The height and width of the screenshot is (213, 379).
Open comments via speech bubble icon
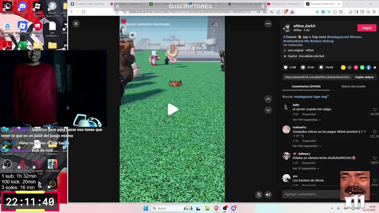[303, 67]
